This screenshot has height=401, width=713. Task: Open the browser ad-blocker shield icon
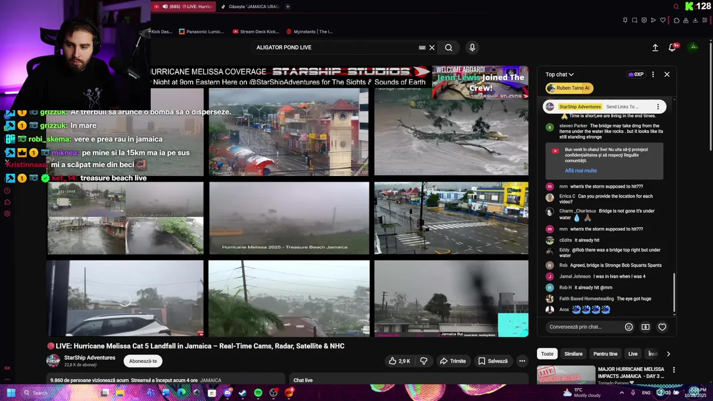(x=644, y=21)
